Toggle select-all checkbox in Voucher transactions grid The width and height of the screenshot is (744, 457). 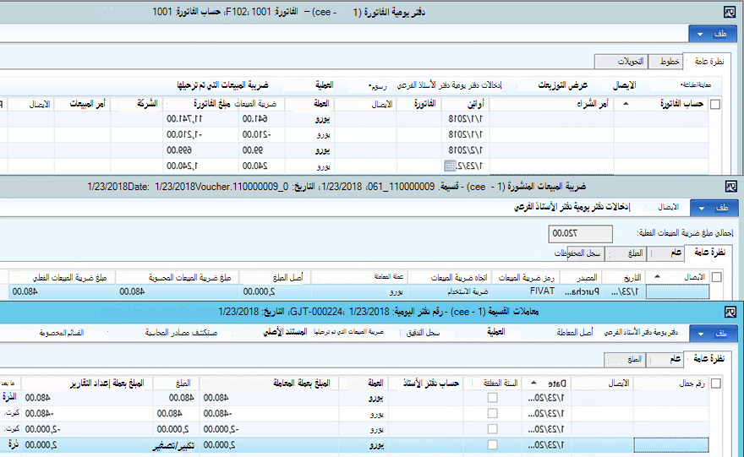point(716,383)
